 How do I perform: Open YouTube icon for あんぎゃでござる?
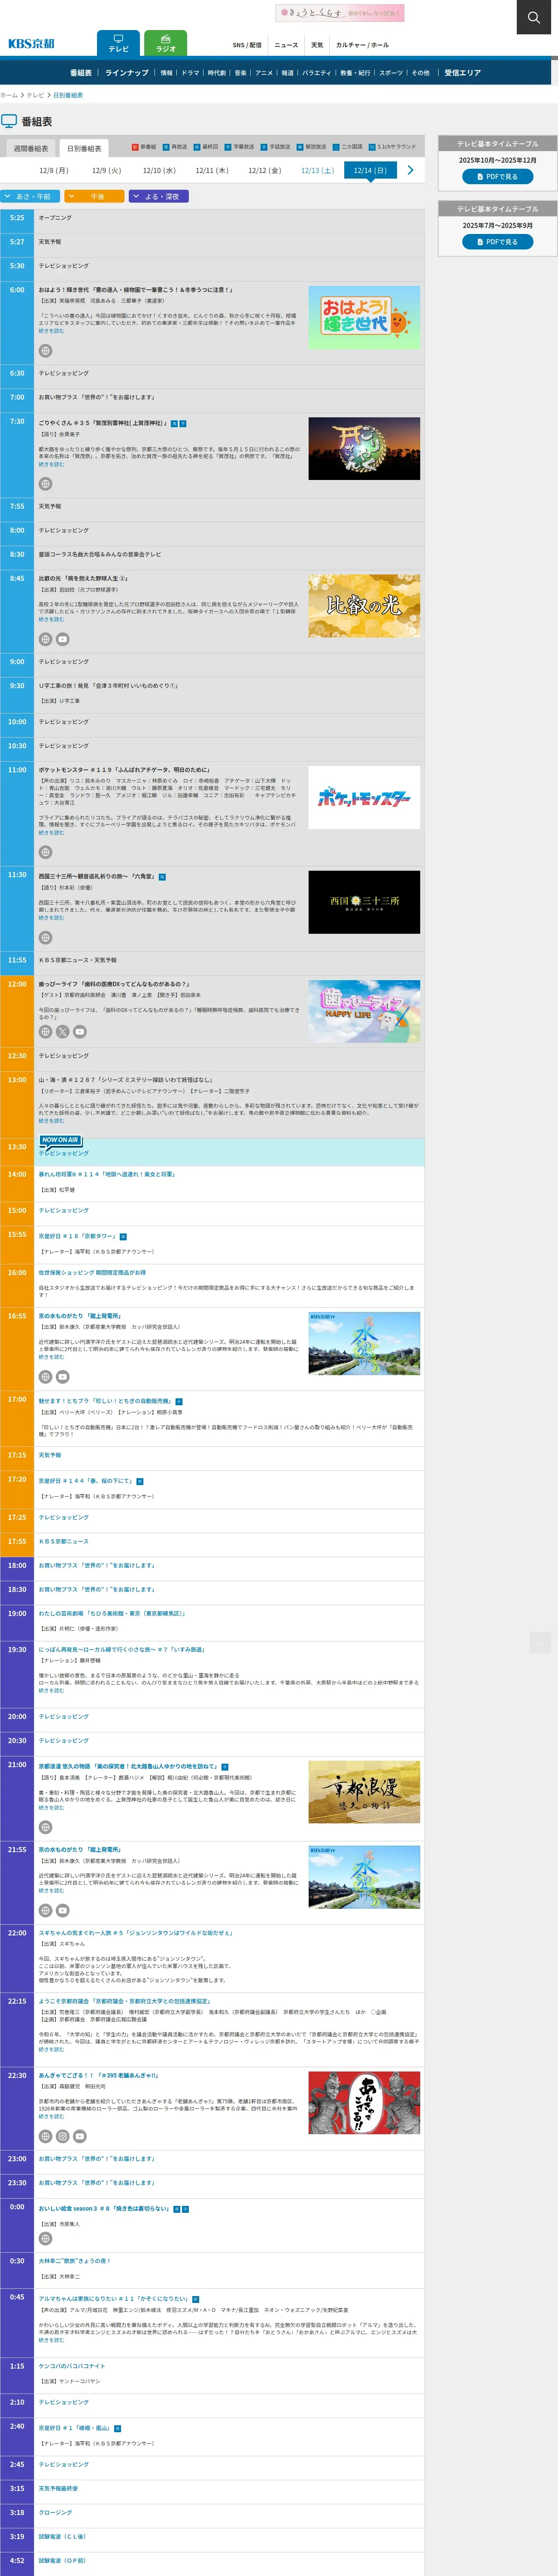(x=79, y=2136)
